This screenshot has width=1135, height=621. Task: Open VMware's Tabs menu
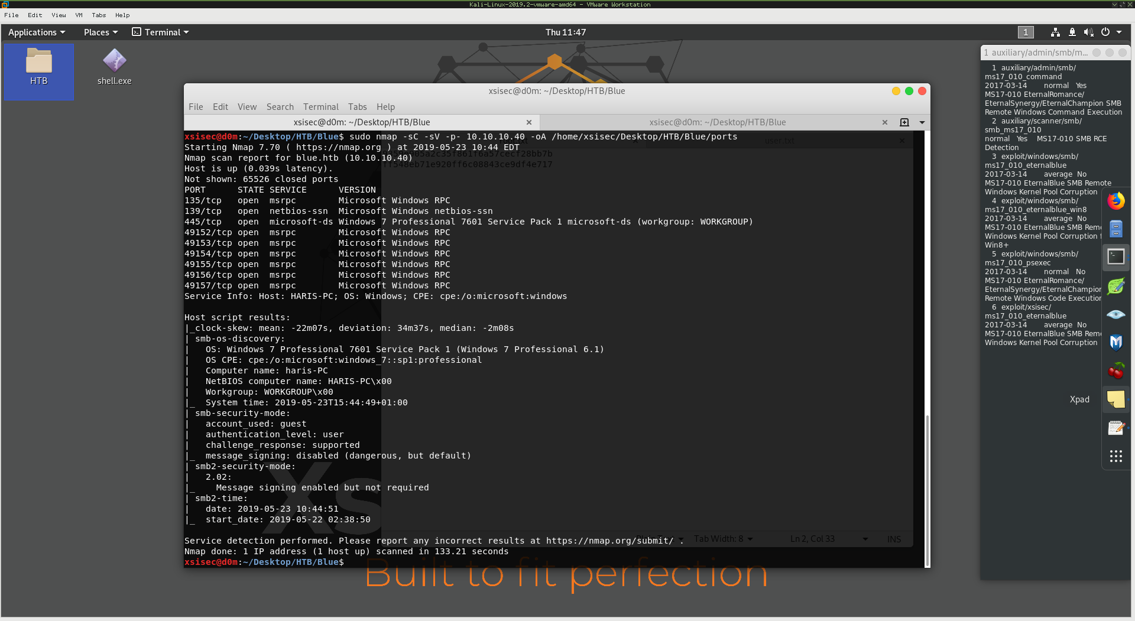click(x=99, y=15)
